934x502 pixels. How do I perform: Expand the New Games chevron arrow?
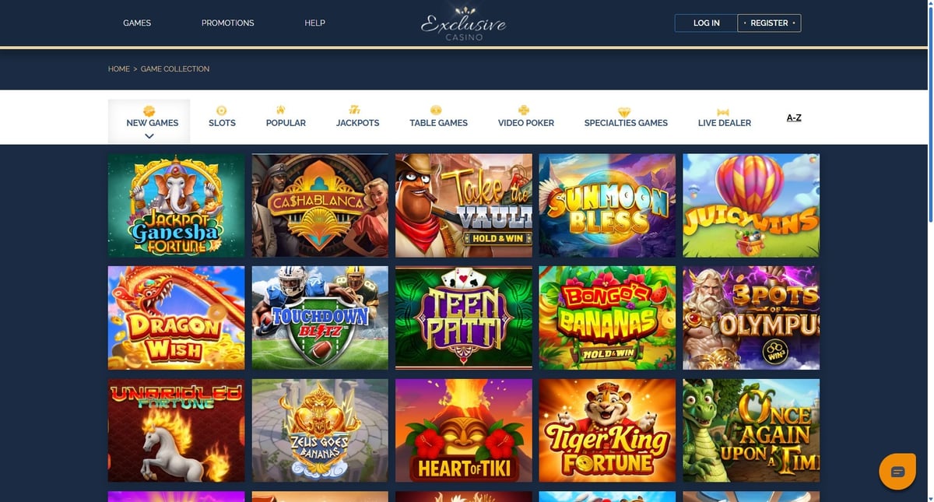coord(149,135)
